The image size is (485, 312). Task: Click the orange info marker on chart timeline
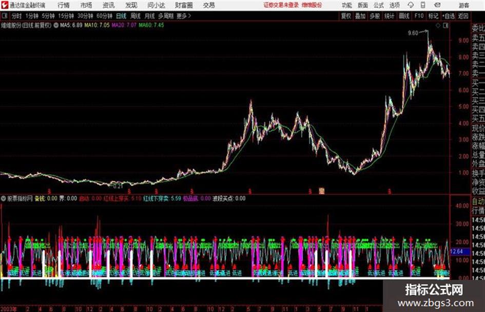click(322, 191)
